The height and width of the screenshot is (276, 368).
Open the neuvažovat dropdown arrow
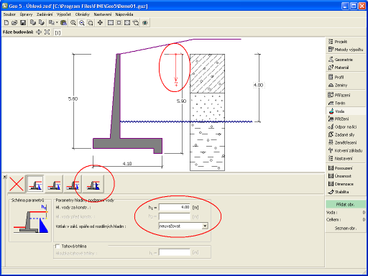[x=205, y=226]
